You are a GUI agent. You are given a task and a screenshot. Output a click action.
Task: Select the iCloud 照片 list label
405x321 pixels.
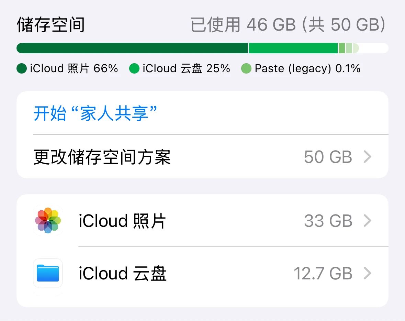(122, 221)
